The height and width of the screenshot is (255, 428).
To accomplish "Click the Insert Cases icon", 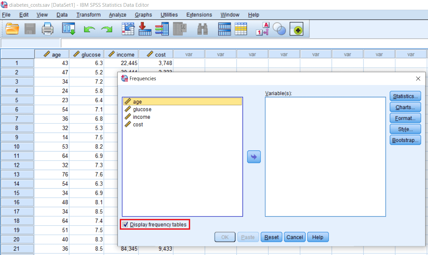I will [225, 29].
